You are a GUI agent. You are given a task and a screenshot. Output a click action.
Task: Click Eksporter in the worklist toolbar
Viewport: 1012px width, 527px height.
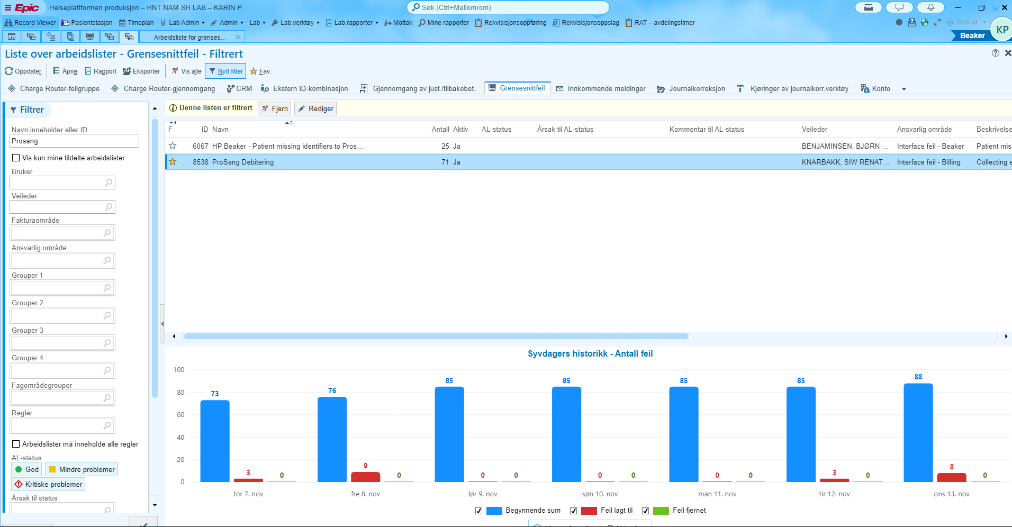pos(141,71)
